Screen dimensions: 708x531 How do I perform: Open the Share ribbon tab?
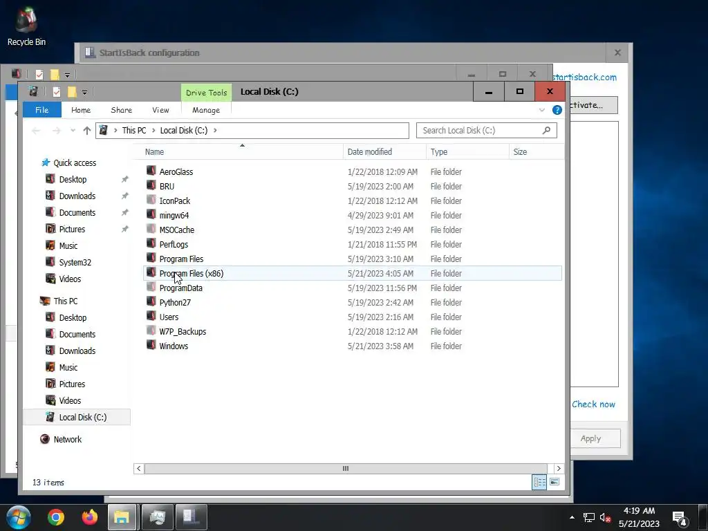[x=122, y=110]
